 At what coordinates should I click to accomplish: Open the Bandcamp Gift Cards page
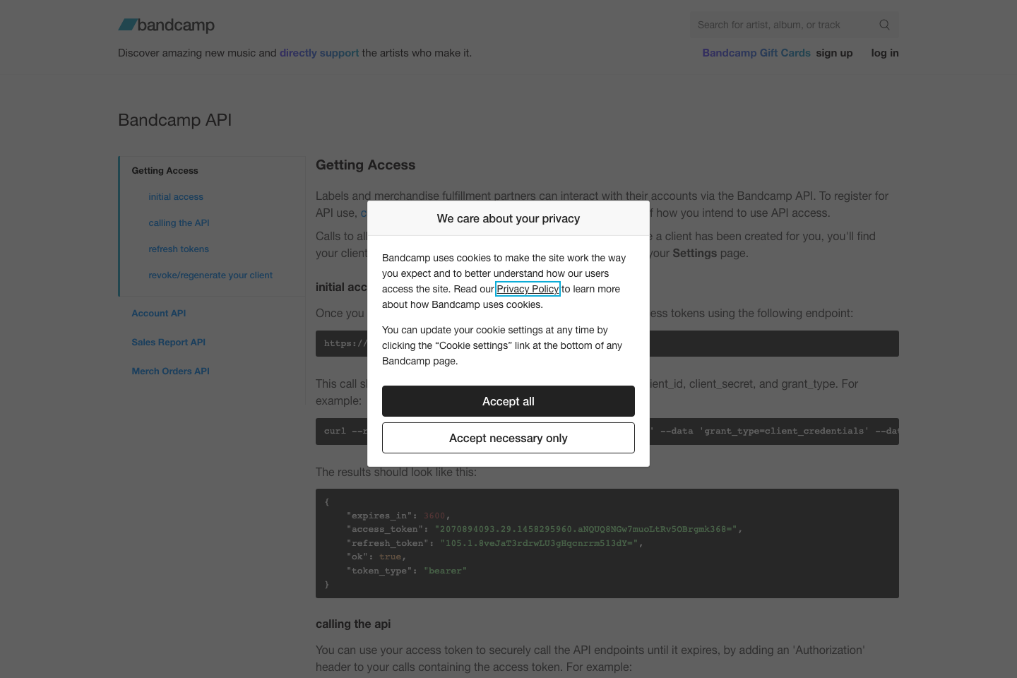756,52
